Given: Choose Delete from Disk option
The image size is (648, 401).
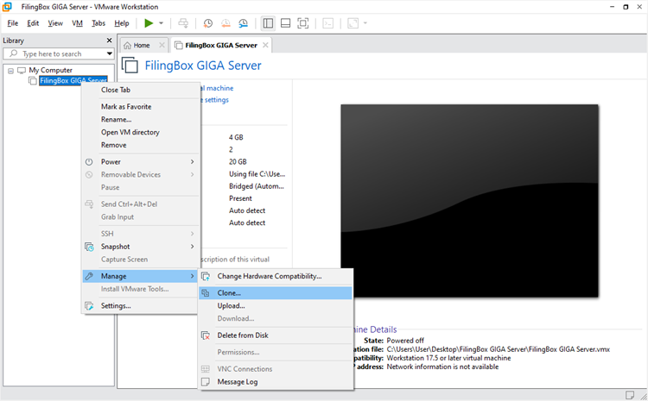Looking at the screenshot, I should (x=242, y=335).
